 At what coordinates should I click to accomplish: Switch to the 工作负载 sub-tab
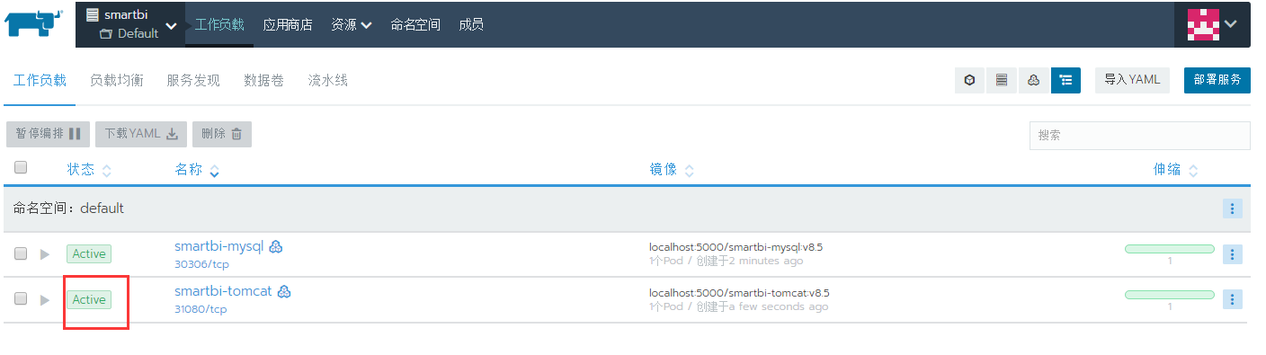pos(40,80)
